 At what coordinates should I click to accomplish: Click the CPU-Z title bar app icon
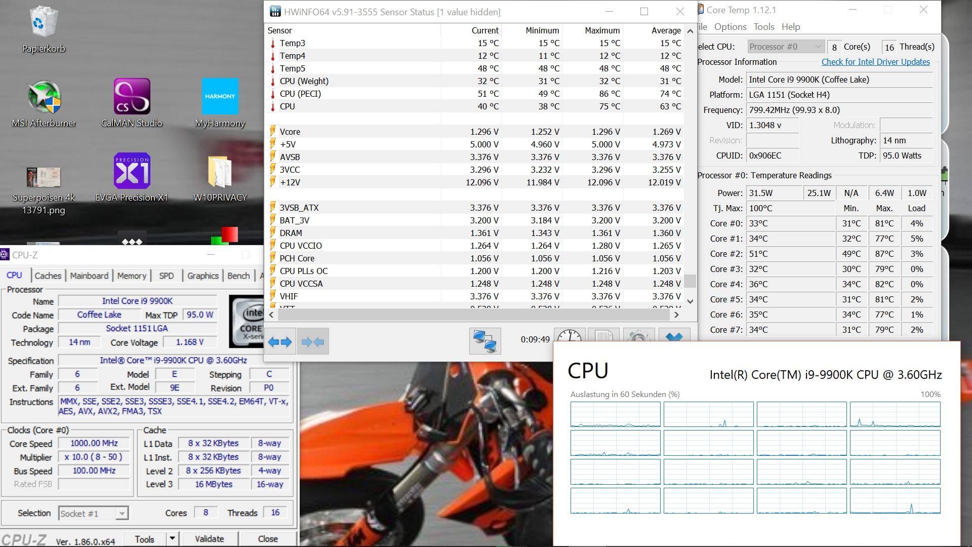[5, 254]
